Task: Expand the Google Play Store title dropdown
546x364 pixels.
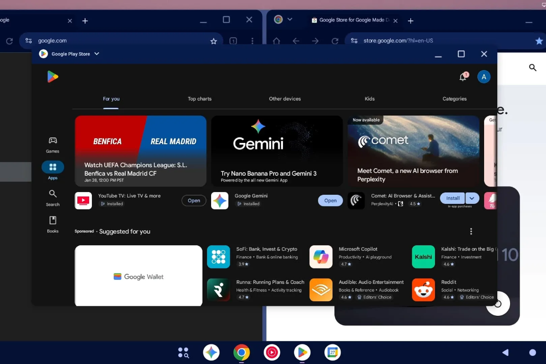Action: point(96,54)
